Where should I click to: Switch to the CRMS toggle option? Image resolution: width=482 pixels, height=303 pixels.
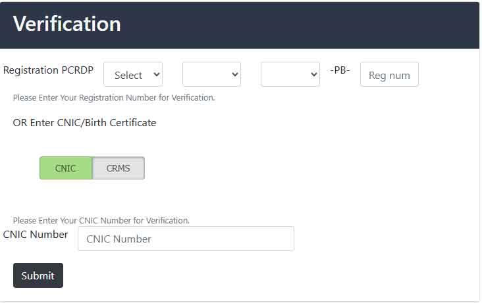(119, 168)
